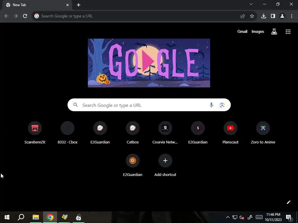
Task: Open Search Labs flask icon
Action: click(x=274, y=32)
